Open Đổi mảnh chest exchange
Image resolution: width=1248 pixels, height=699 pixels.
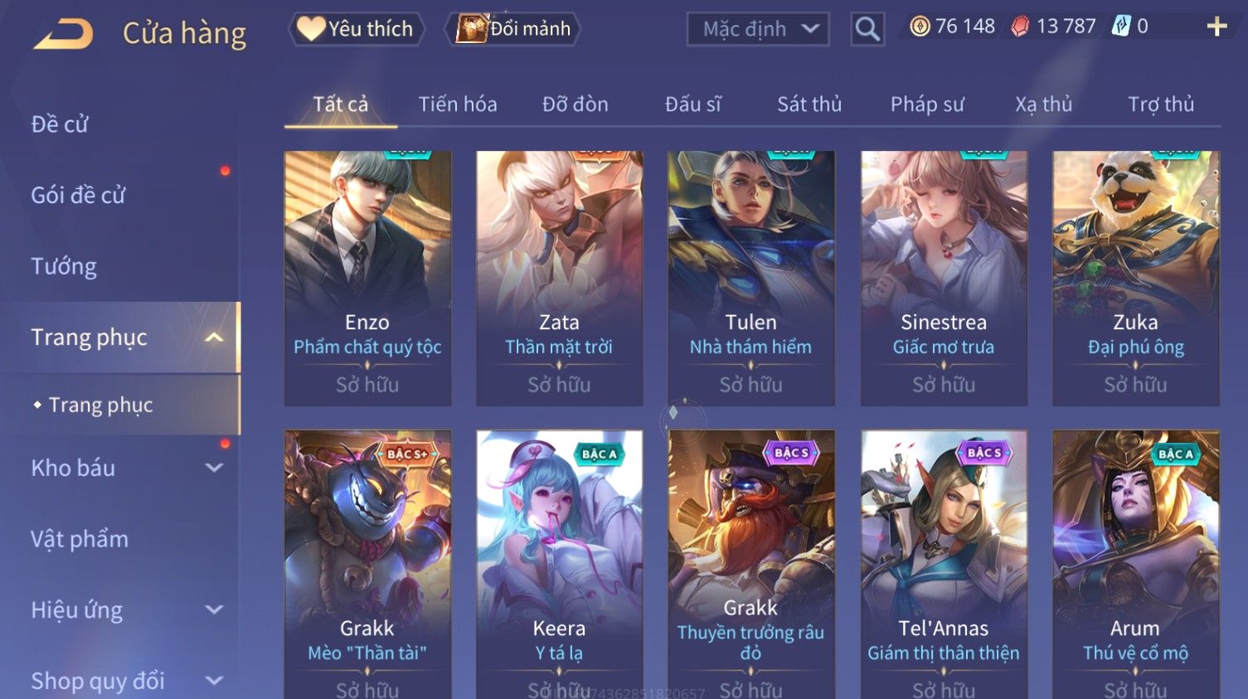514,29
